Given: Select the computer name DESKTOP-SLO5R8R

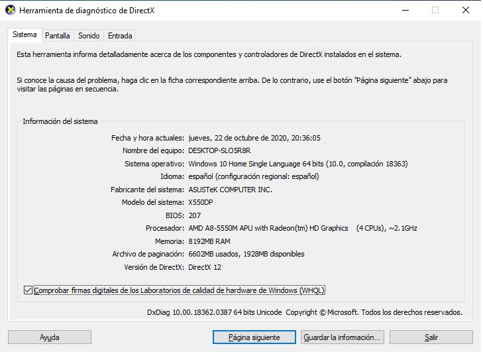Looking at the screenshot, I should pyautogui.click(x=219, y=150).
